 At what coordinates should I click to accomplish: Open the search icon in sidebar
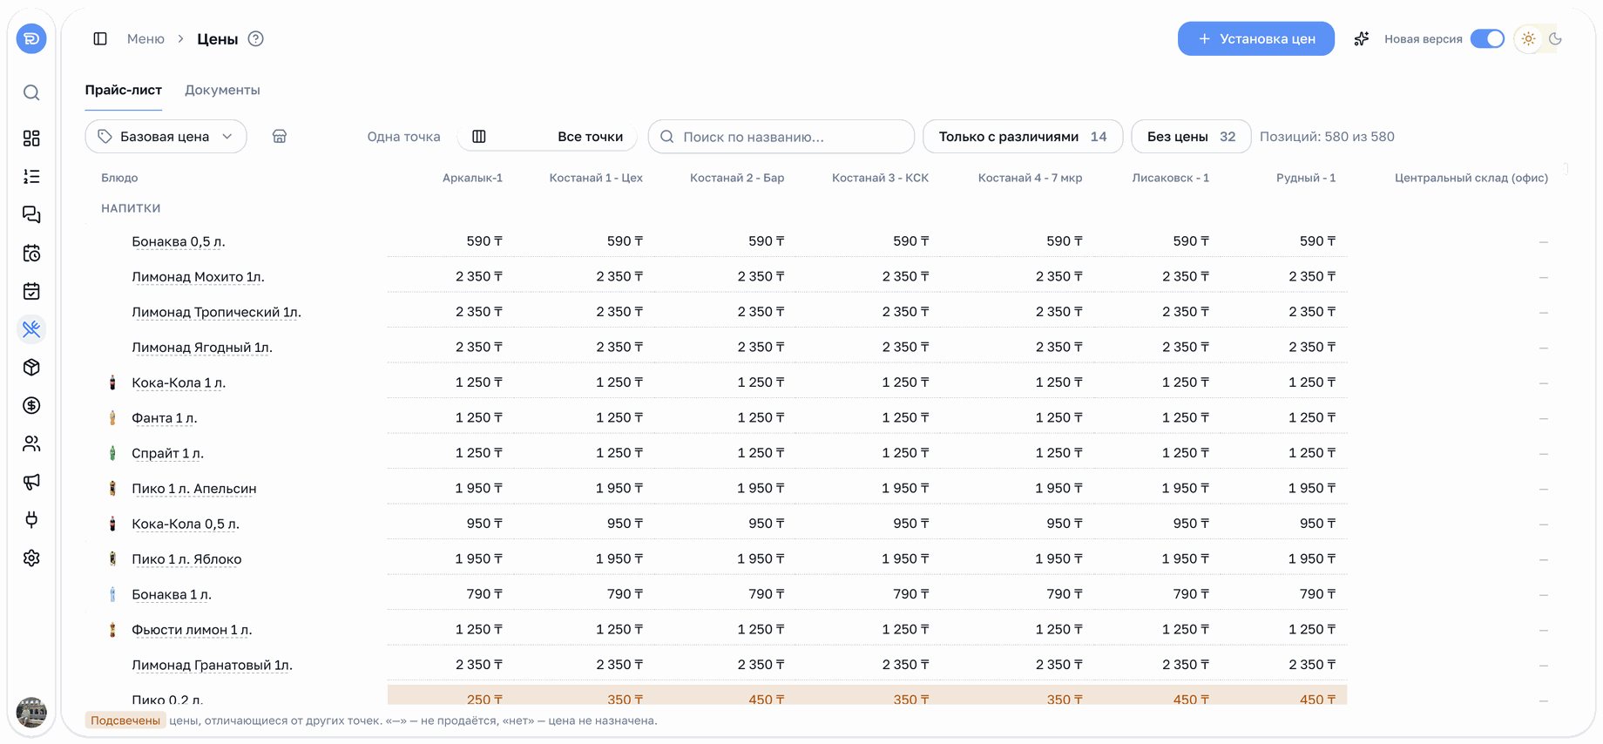click(x=31, y=92)
